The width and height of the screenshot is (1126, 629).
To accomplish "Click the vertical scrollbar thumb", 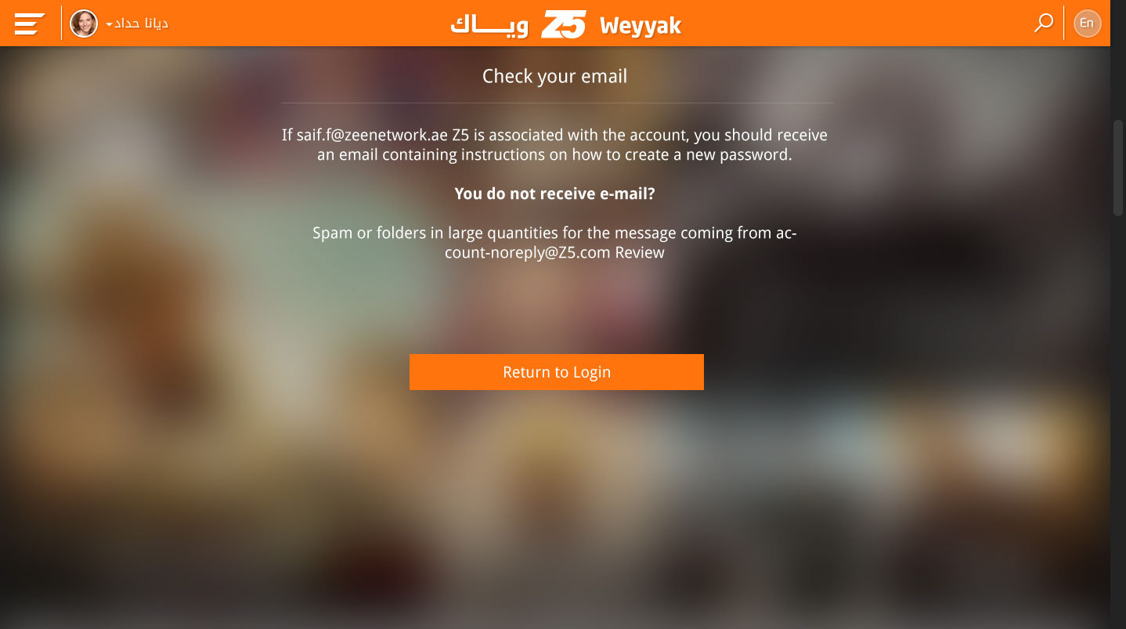I will [x=1118, y=168].
